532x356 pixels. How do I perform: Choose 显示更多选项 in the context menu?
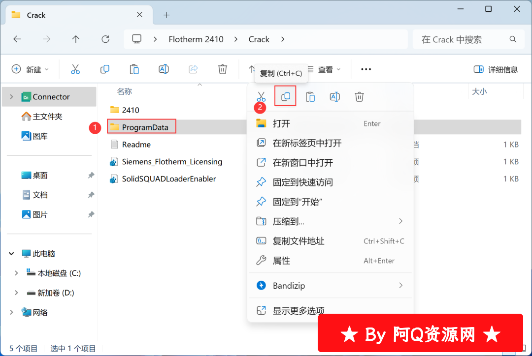[x=331, y=310]
